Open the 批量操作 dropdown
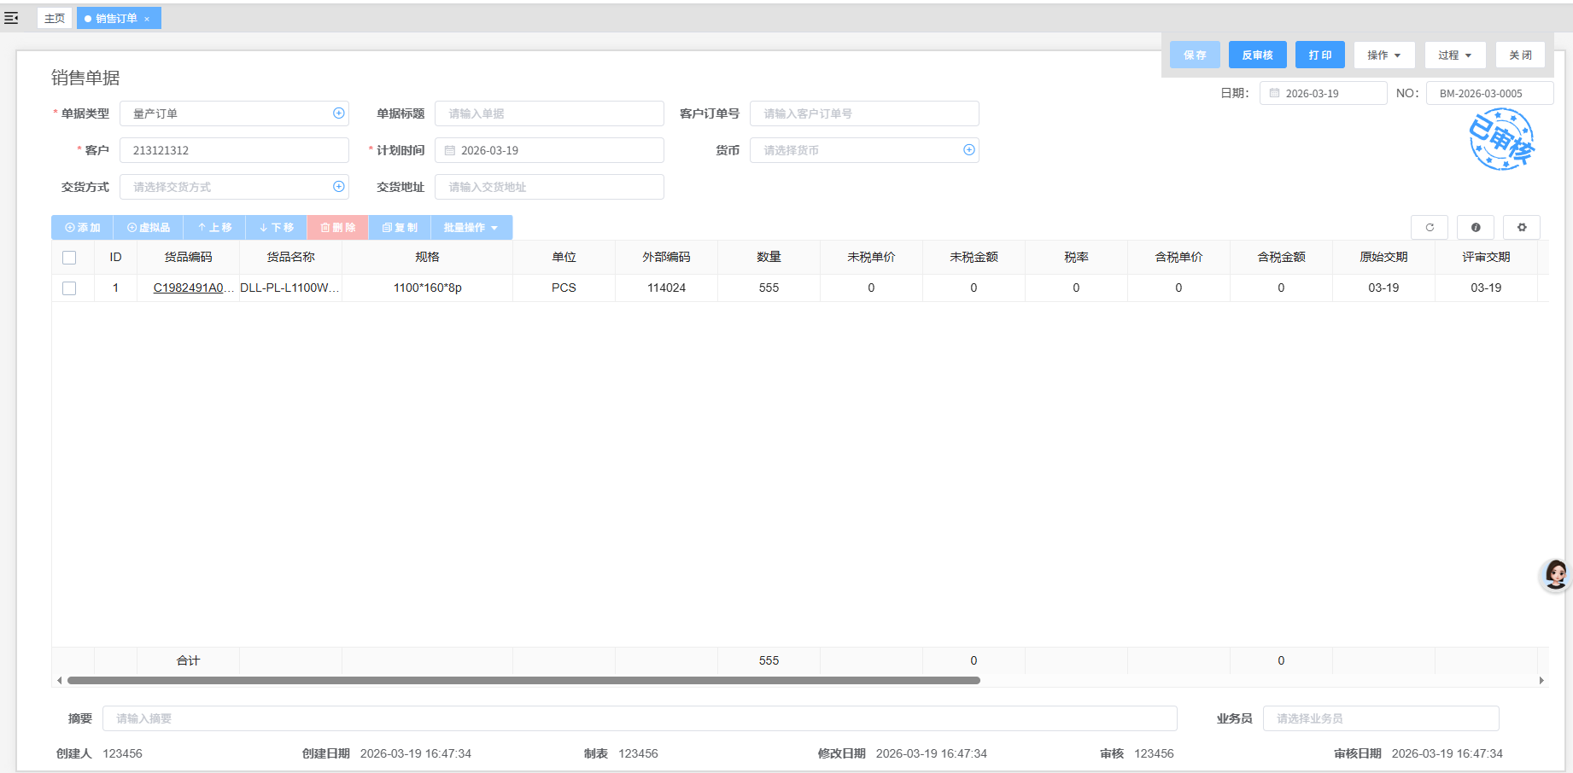 [471, 228]
